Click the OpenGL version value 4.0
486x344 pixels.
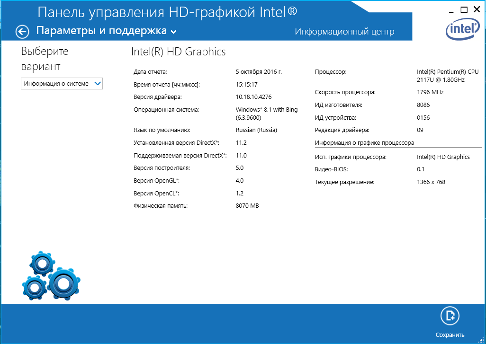240,180
